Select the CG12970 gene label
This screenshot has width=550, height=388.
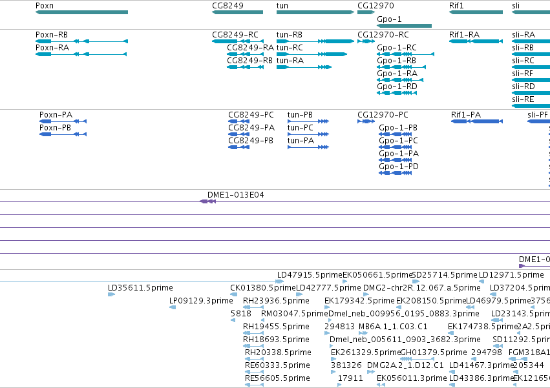[x=375, y=6]
